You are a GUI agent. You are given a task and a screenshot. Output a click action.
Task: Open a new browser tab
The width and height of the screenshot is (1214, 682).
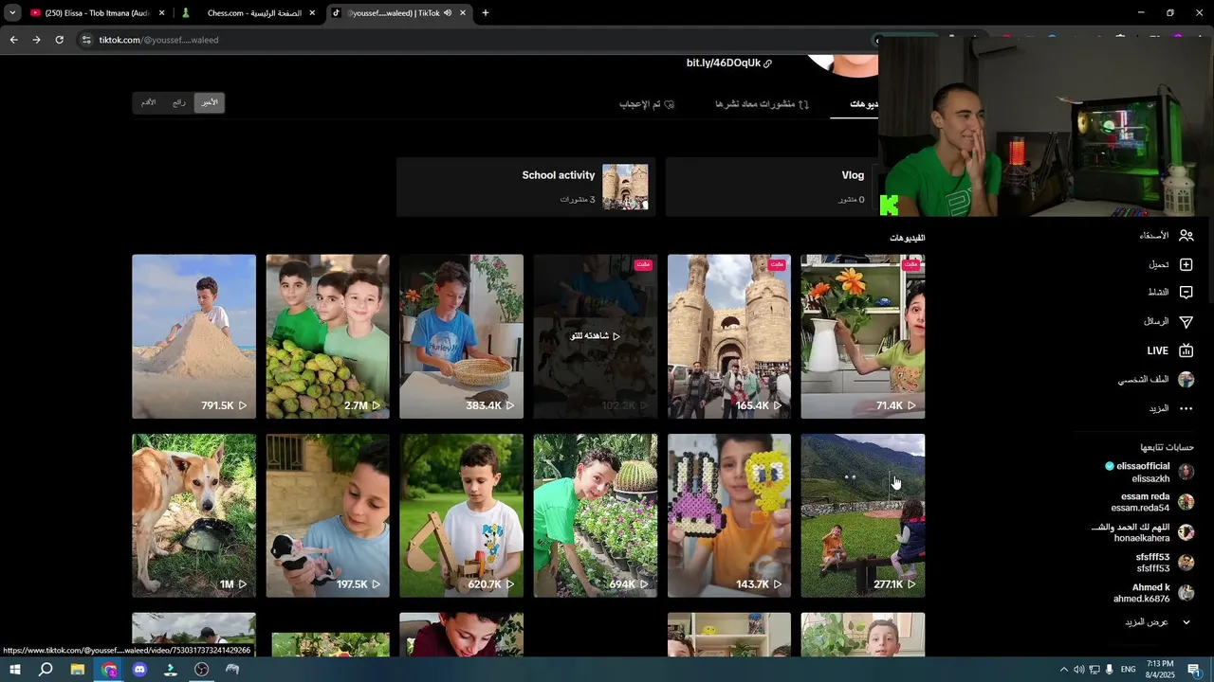pos(486,13)
